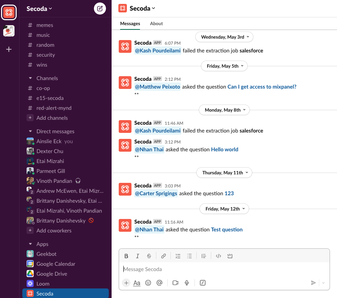Apply strikethrough formatting in composer
This screenshot has width=337, height=298.
[x=149, y=256]
